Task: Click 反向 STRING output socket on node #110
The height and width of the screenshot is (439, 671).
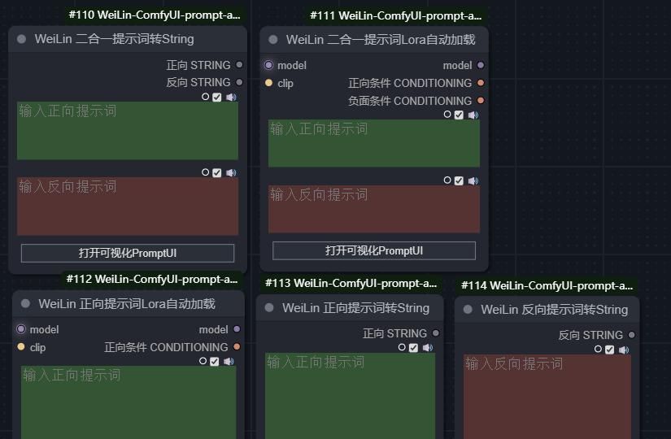Action: tap(240, 82)
